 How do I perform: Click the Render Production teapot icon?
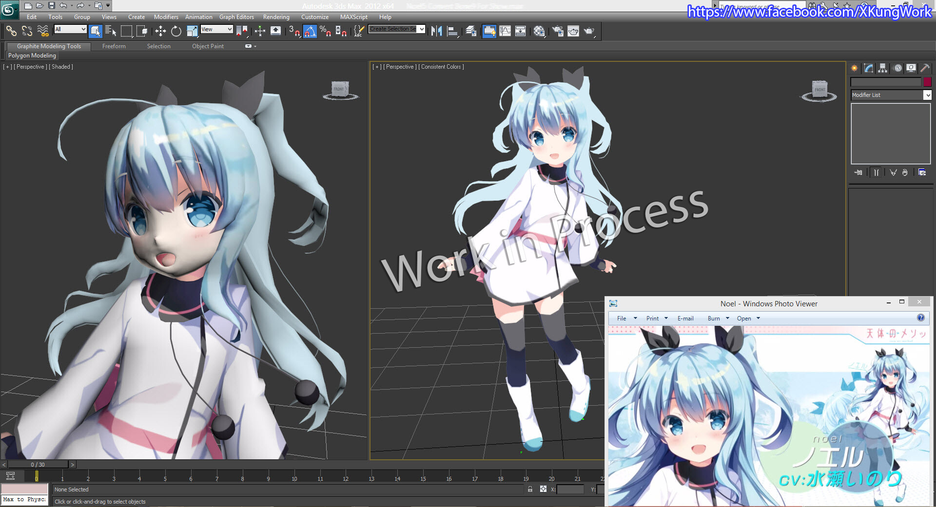click(589, 31)
